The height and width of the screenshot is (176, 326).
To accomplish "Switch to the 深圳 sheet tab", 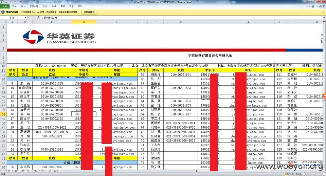I will 57,171.
